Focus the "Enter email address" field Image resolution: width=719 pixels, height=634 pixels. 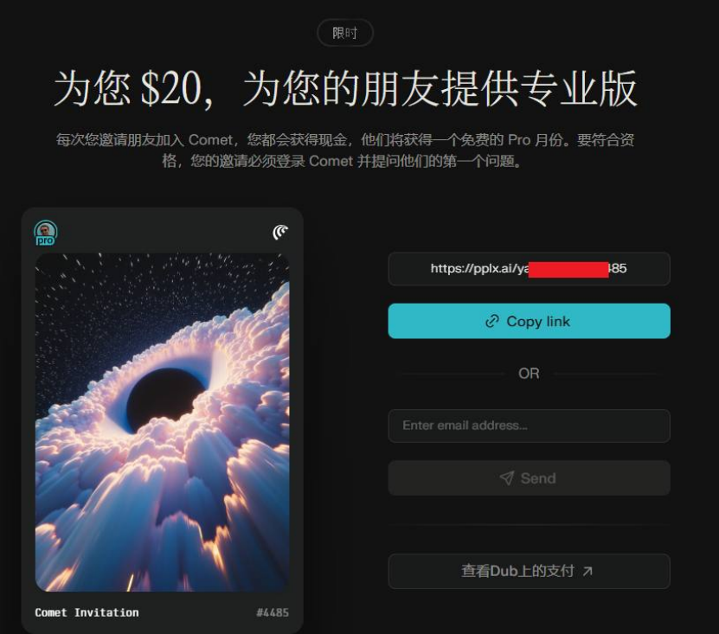[x=530, y=426]
